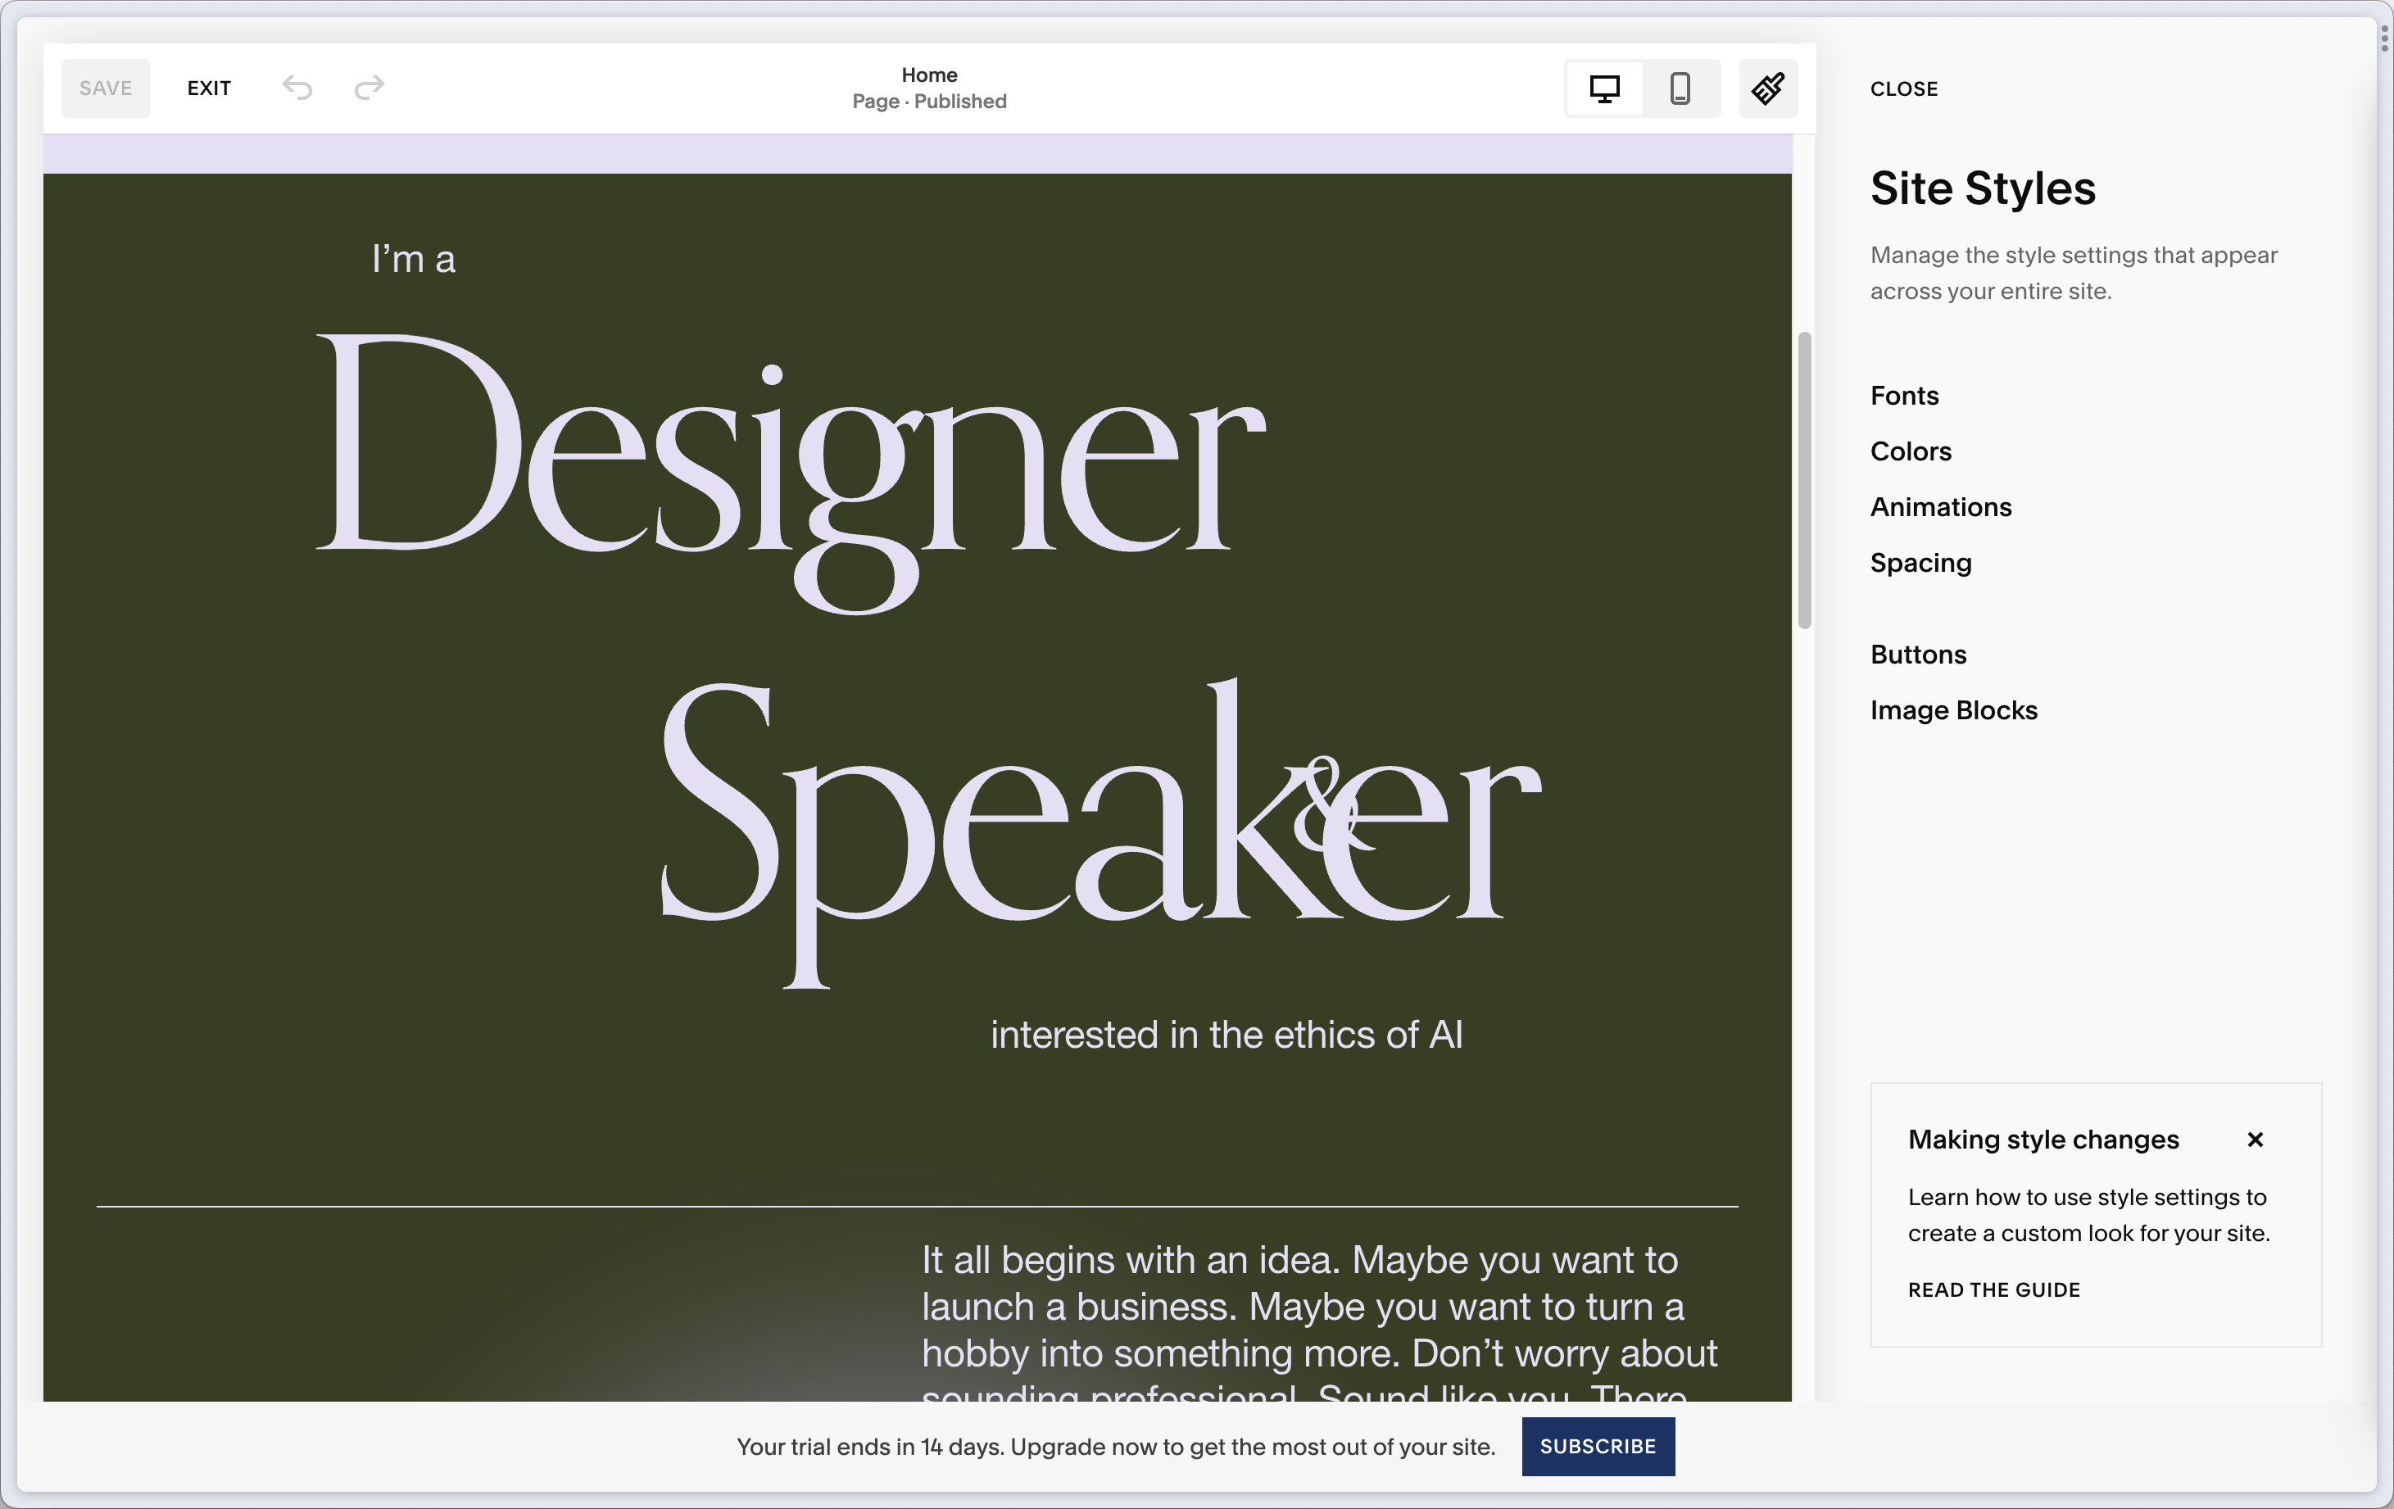
Task: Open the Animations settings
Action: 1939,507
